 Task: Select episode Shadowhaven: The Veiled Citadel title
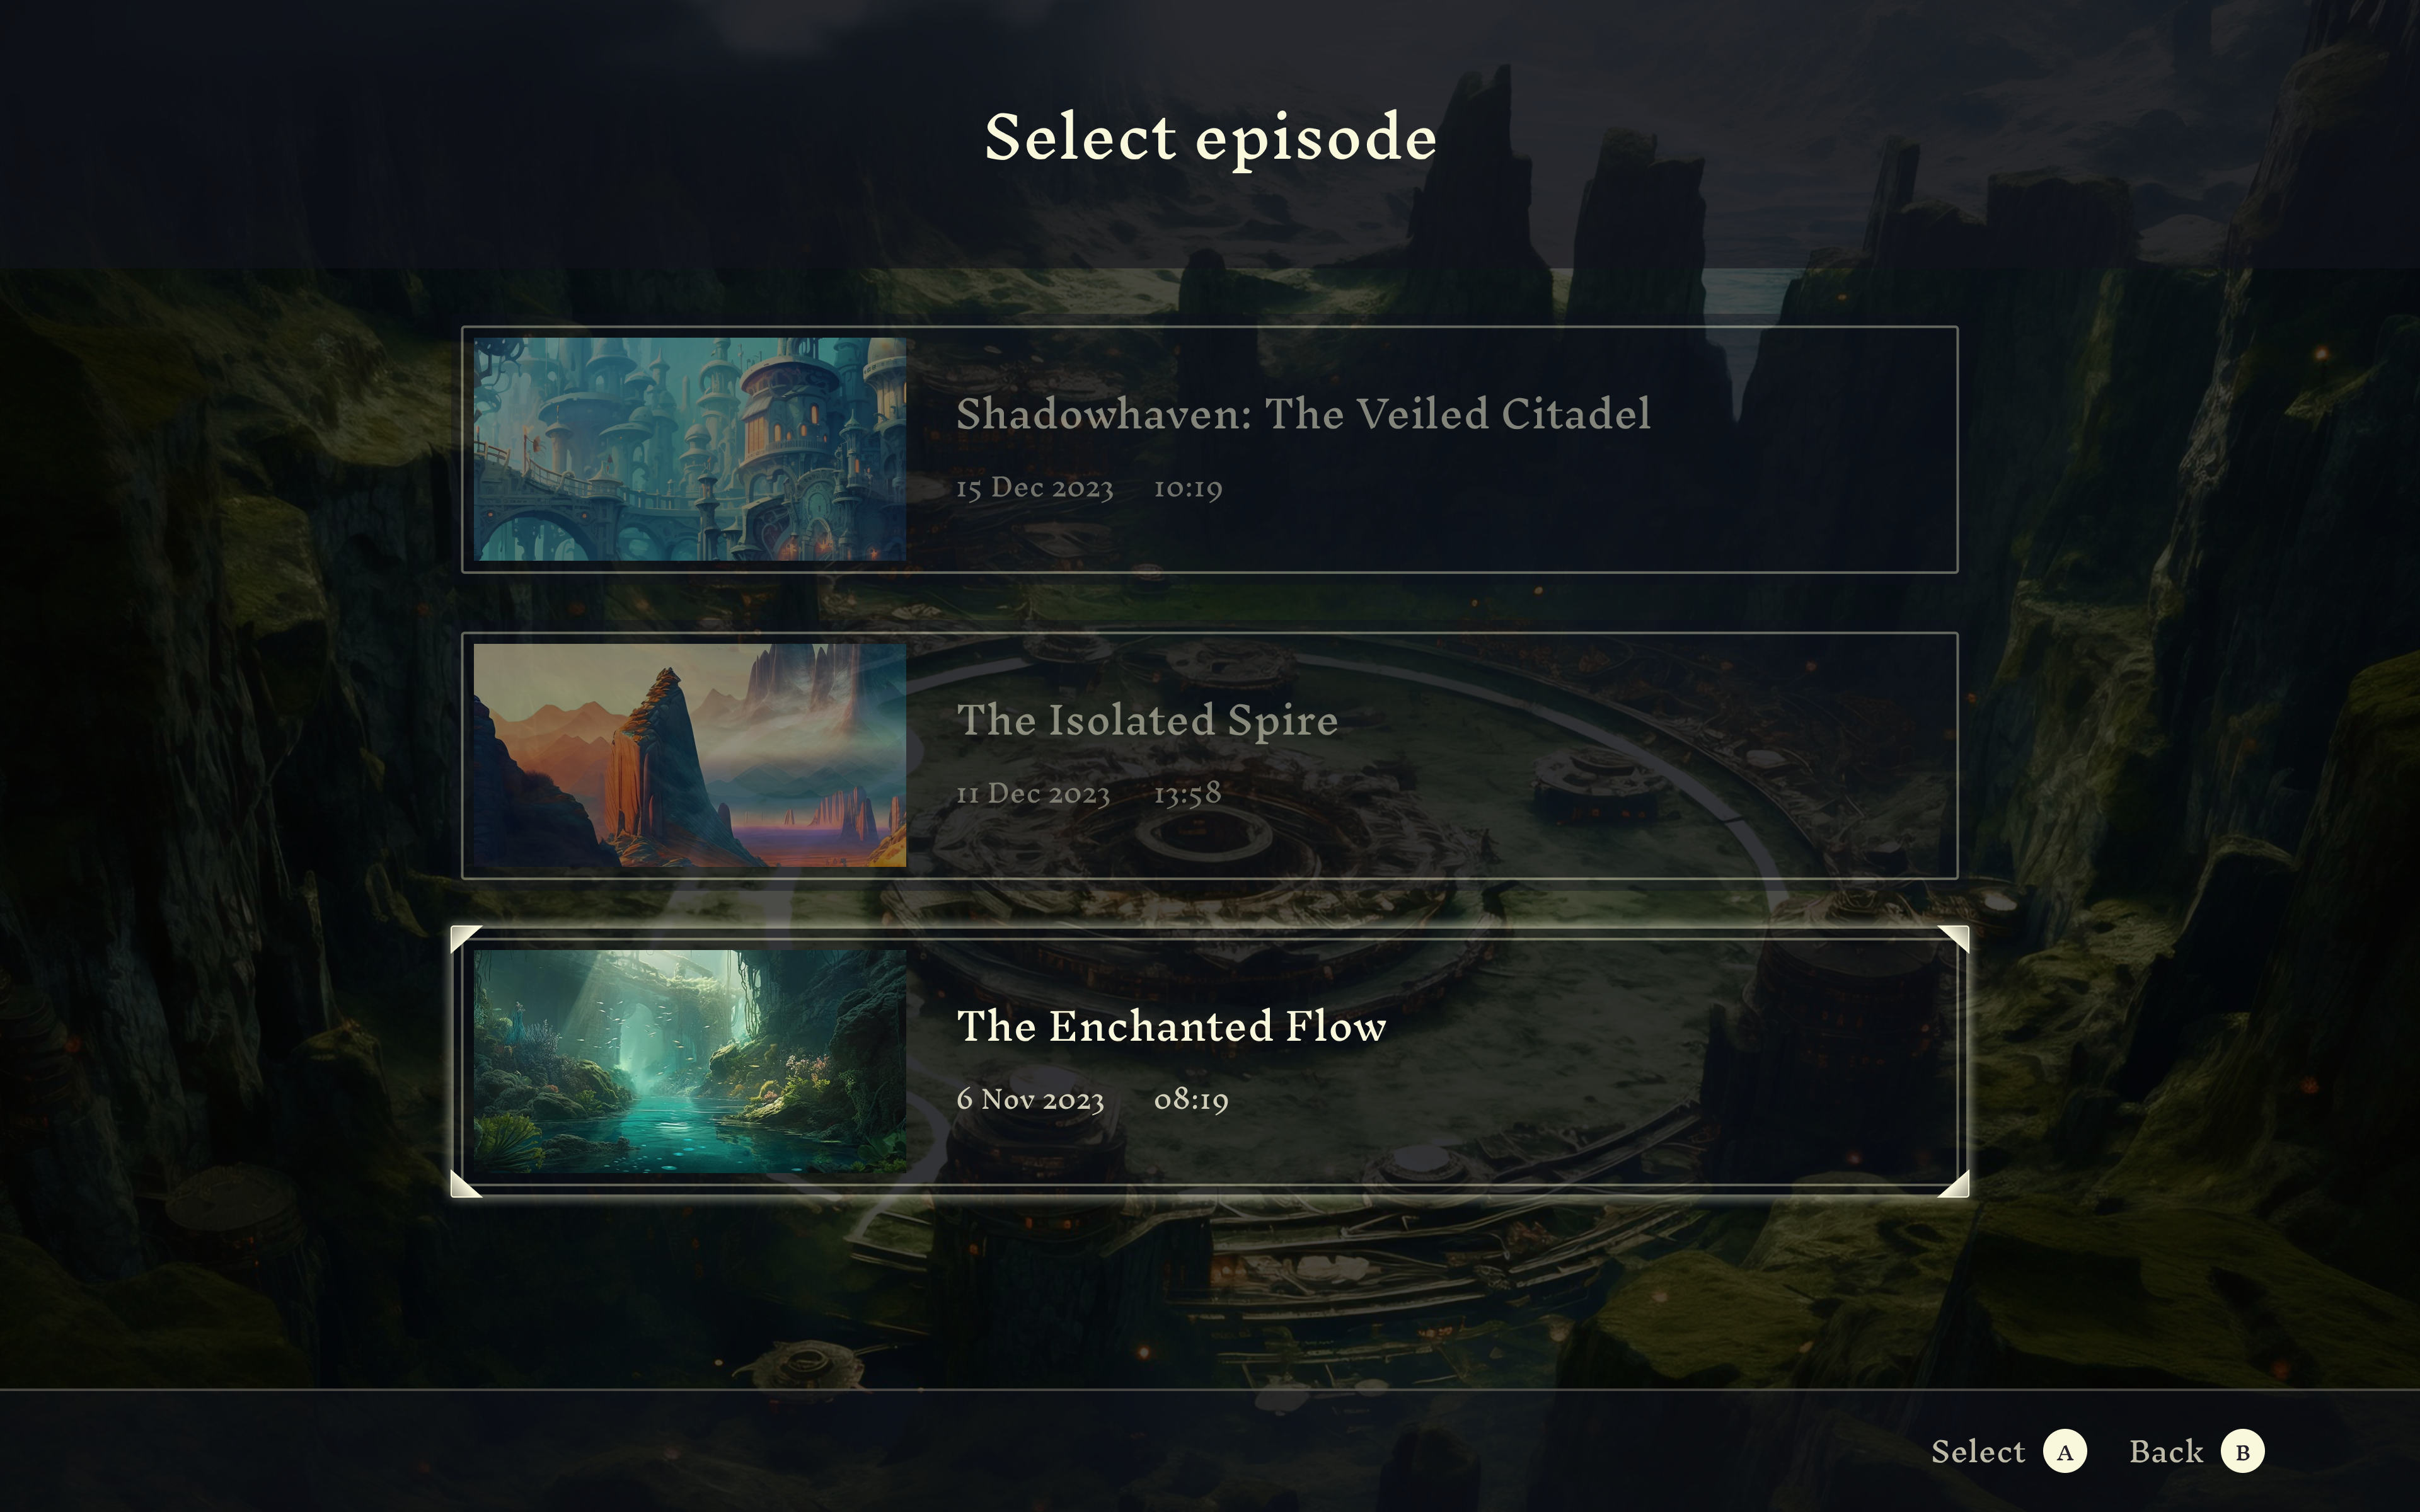1303,414
